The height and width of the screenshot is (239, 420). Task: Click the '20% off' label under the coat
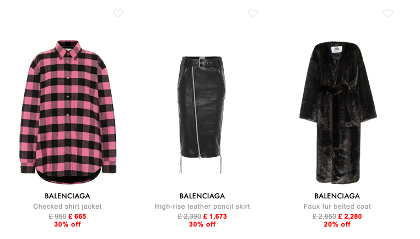coord(337,224)
